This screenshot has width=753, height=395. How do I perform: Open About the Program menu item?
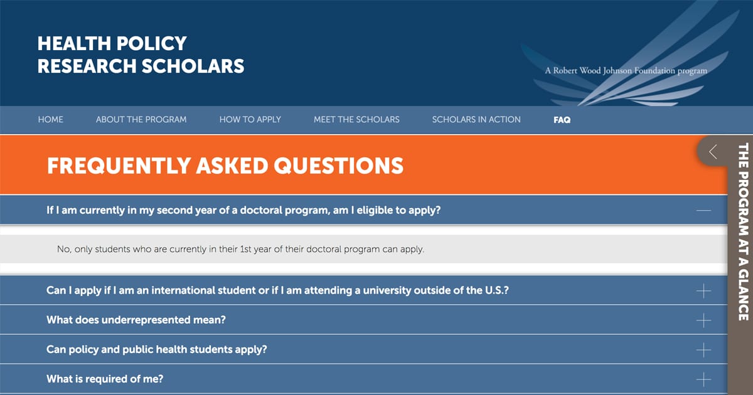click(141, 119)
